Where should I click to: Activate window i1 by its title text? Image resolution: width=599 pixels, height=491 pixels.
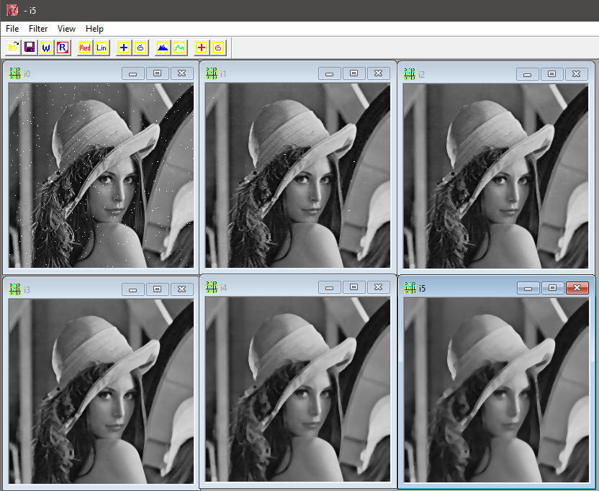(x=223, y=73)
